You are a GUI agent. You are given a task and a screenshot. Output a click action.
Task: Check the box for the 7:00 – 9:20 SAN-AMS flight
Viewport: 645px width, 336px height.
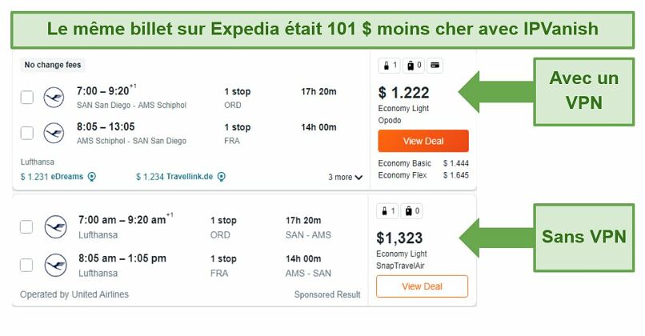point(27,98)
